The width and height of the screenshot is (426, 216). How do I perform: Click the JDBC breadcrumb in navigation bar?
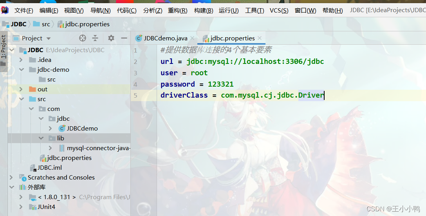coord(14,24)
